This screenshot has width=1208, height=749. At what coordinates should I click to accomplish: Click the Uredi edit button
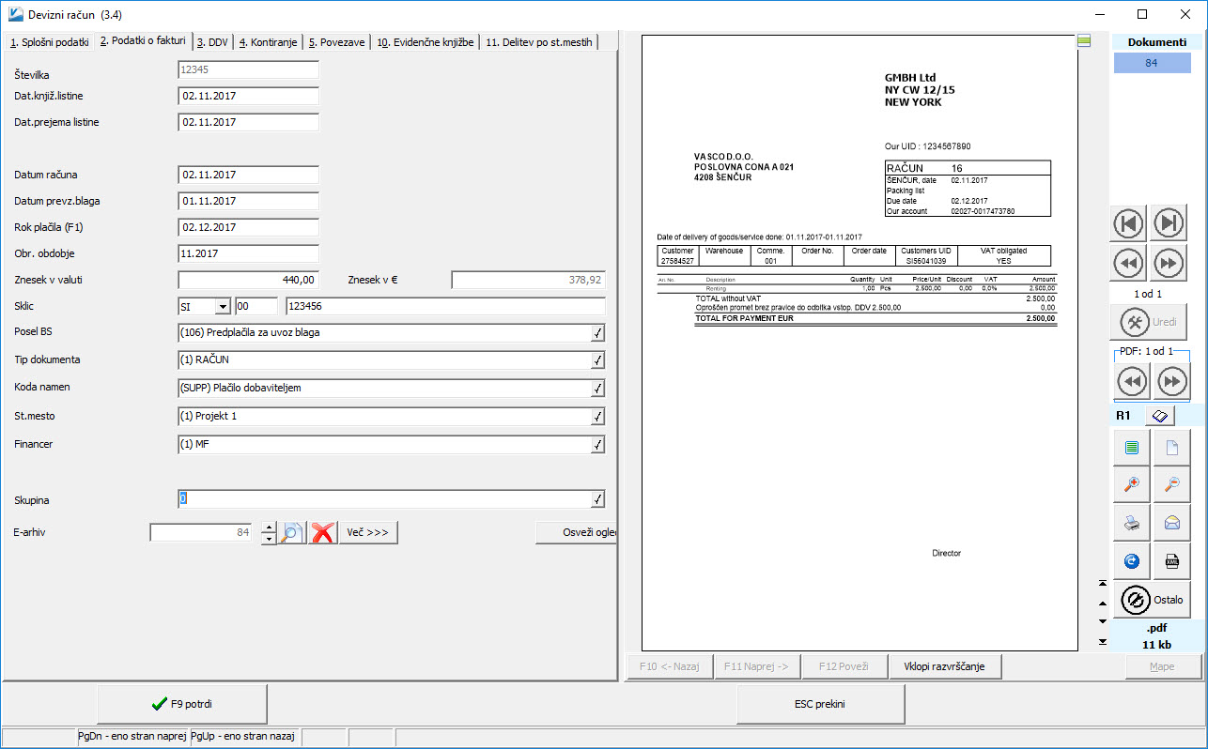pyautogui.click(x=1149, y=322)
